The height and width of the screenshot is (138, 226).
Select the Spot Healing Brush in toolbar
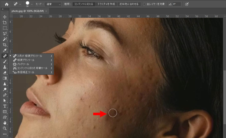click(5, 56)
